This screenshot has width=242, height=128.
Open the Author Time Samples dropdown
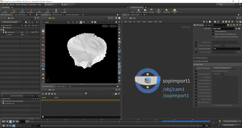coord(224,68)
